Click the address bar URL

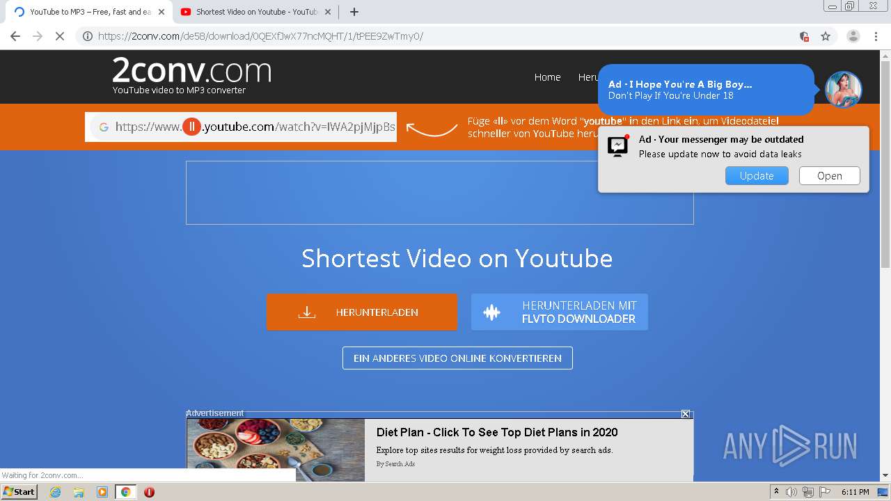(260, 36)
